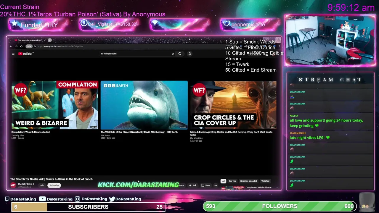The image size is (379, 213).
Task: Go to the YouTube home logo
Action: [x=25, y=54]
